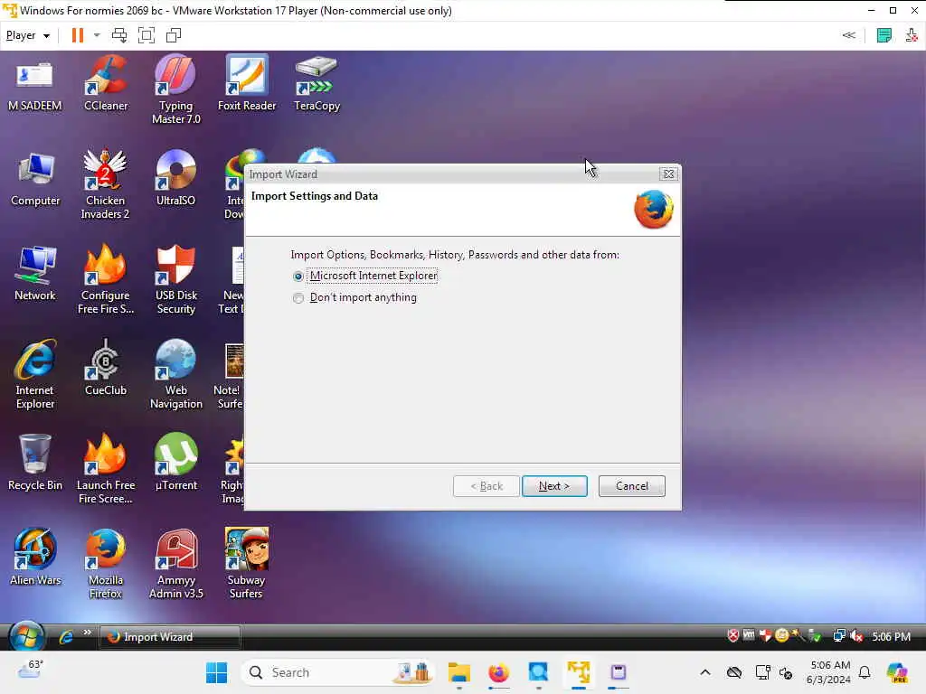Select the Recycle Bin icon
Screen dimensions: 926x694
click(35, 464)
